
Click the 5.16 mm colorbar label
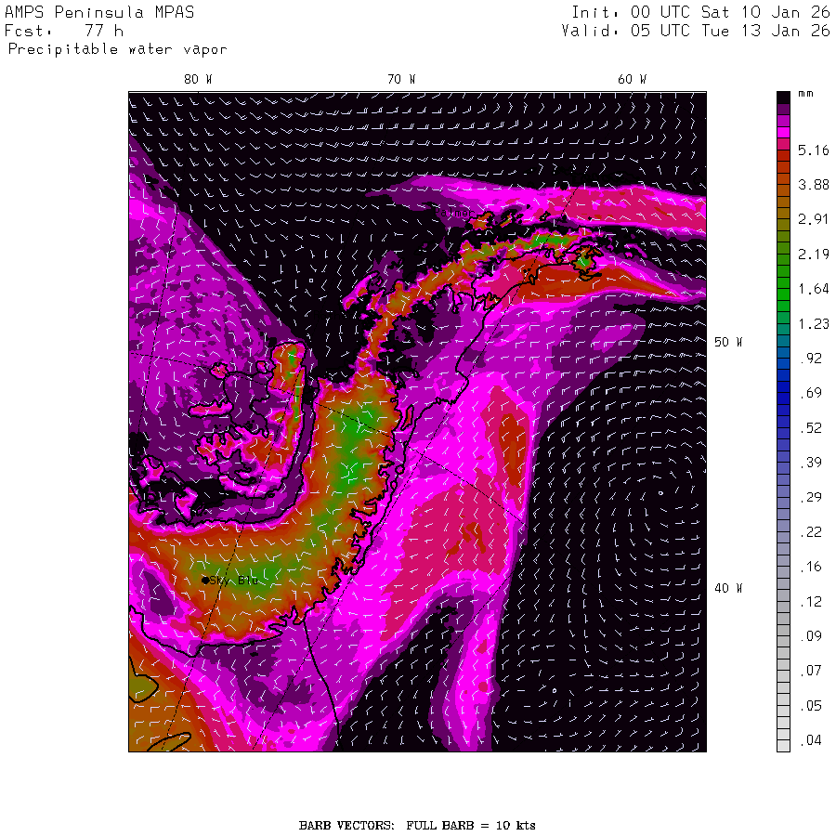[813, 150]
